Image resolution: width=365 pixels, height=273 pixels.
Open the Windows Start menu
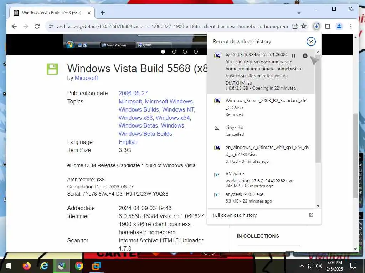[x=9, y=266]
